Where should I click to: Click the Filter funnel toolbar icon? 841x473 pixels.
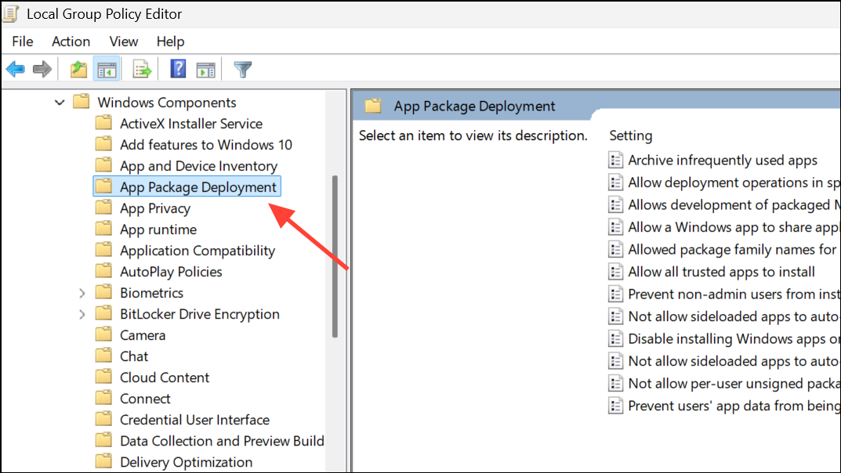(242, 69)
